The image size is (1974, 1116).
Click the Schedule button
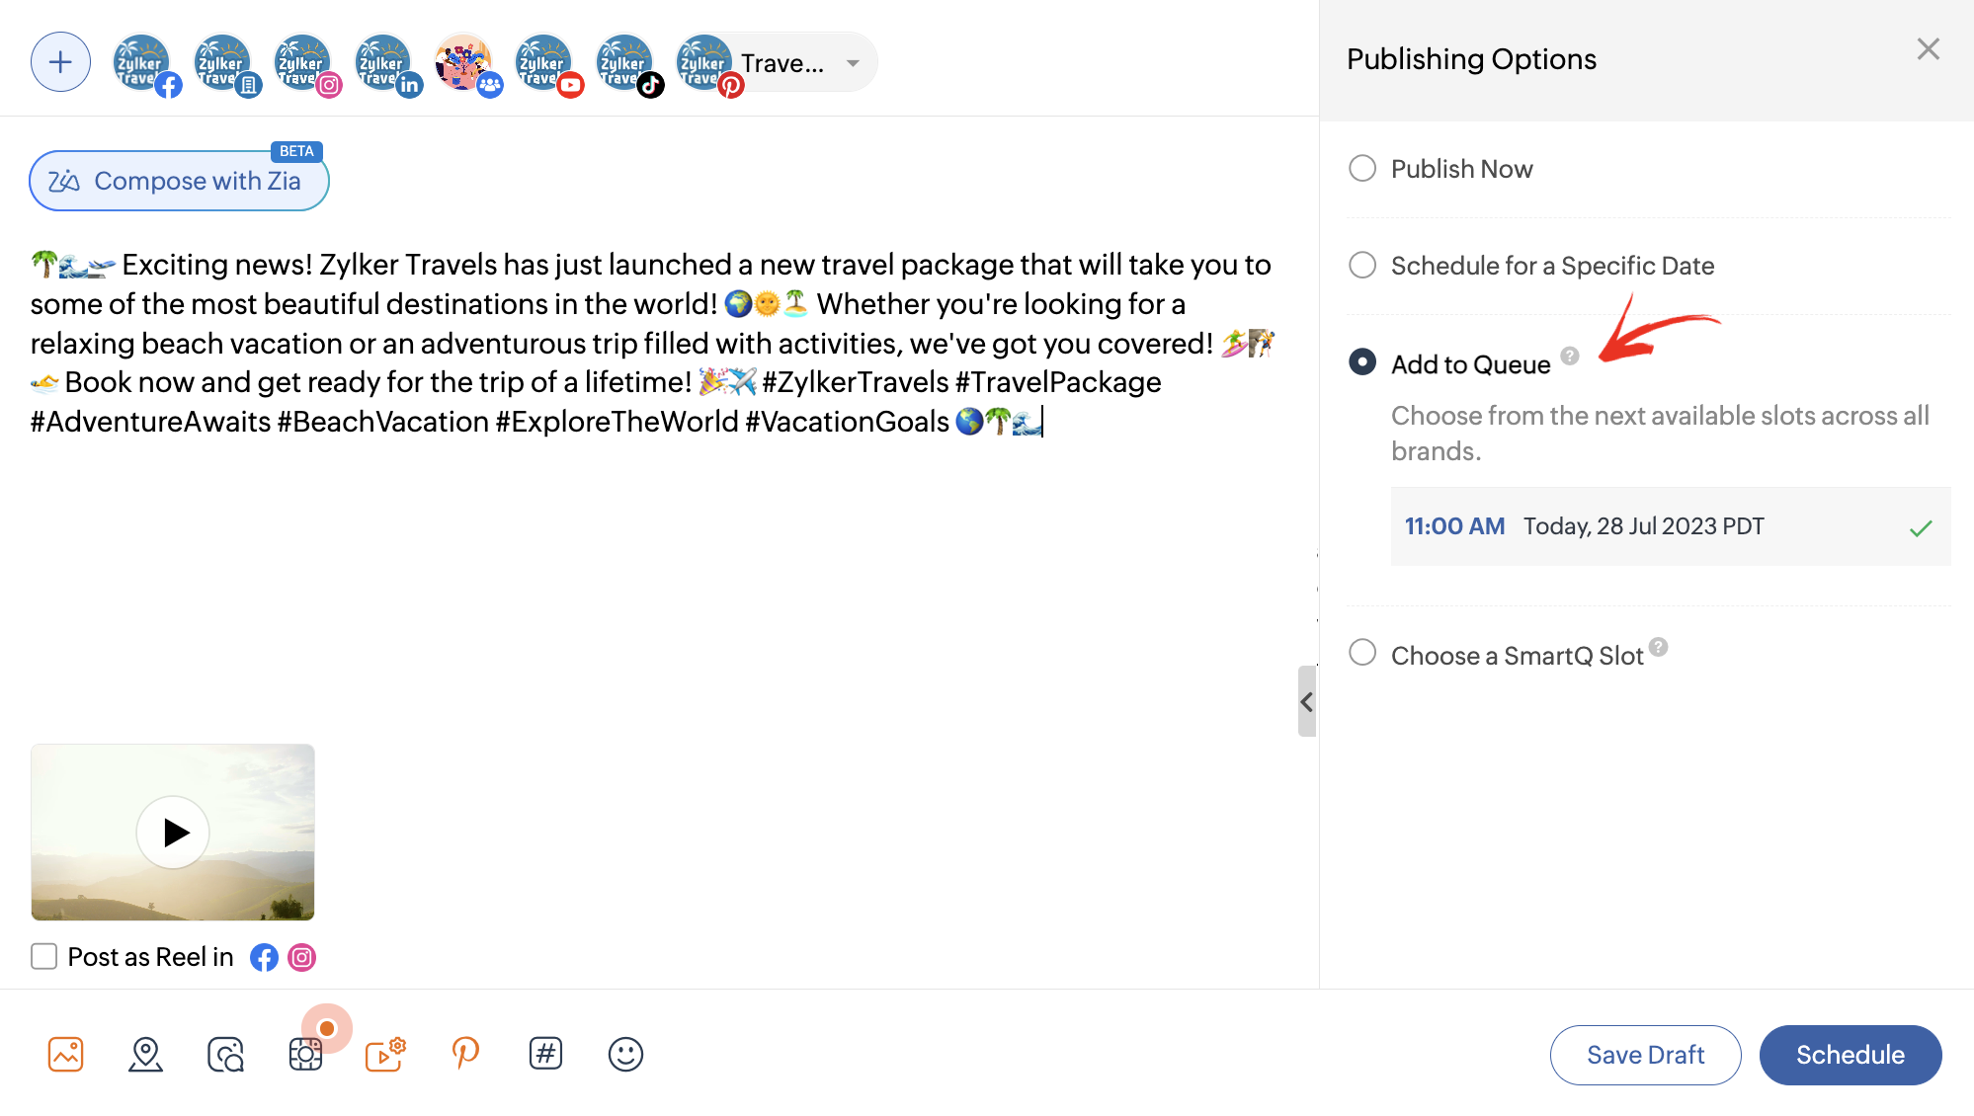pos(1850,1055)
